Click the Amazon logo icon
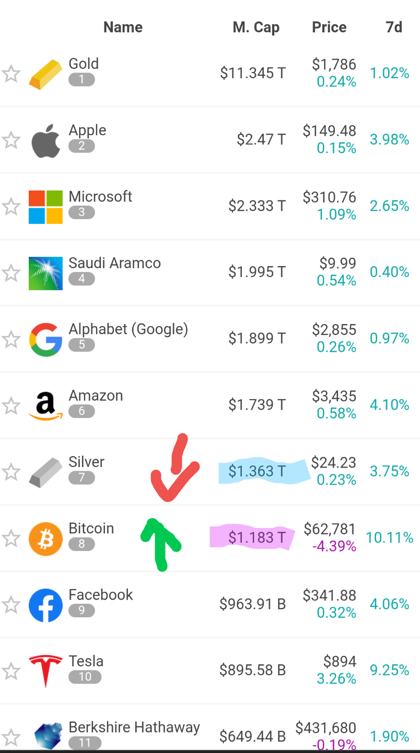The image size is (420, 753). point(45,406)
